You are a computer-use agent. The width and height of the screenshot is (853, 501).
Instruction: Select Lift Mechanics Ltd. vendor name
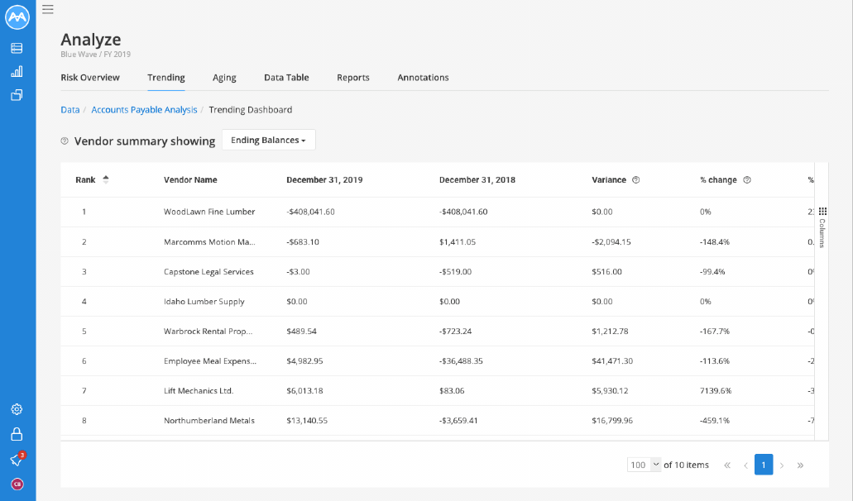tap(199, 391)
